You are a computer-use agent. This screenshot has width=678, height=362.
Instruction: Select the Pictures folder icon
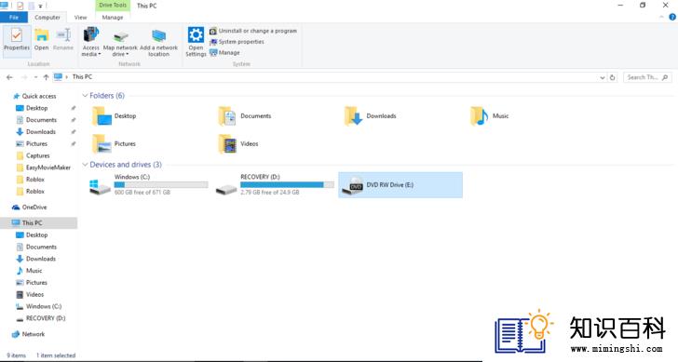click(102, 144)
